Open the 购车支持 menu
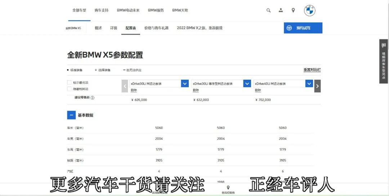Image resolution: width=389 pixels, height=196 pixels. point(102,10)
